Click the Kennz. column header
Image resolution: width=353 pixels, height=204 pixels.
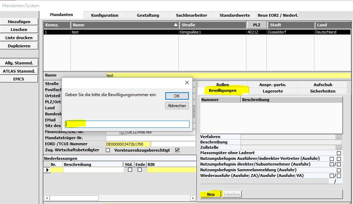pyautogui.click(x=57, y=25)
